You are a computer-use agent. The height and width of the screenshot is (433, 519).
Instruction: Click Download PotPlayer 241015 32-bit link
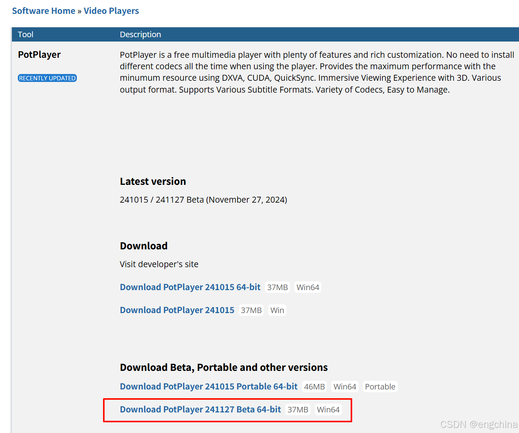click(x=177, y=310)
